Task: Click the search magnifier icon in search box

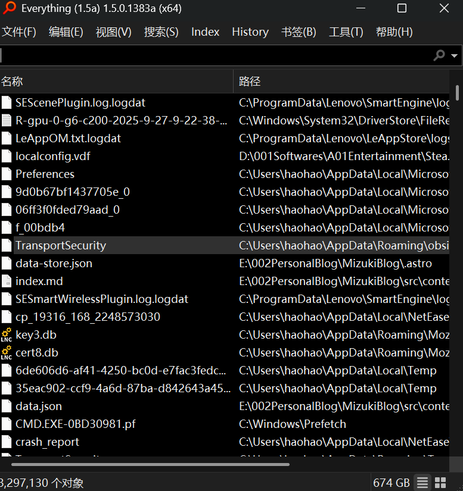Action: (x=439, y=55)
